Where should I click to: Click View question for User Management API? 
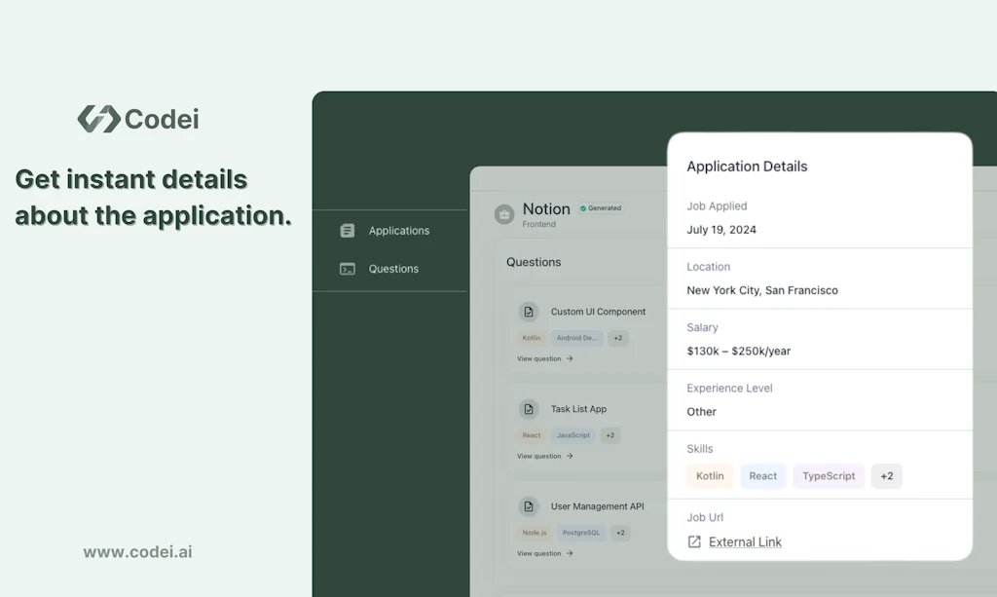[x=536, y=553]
